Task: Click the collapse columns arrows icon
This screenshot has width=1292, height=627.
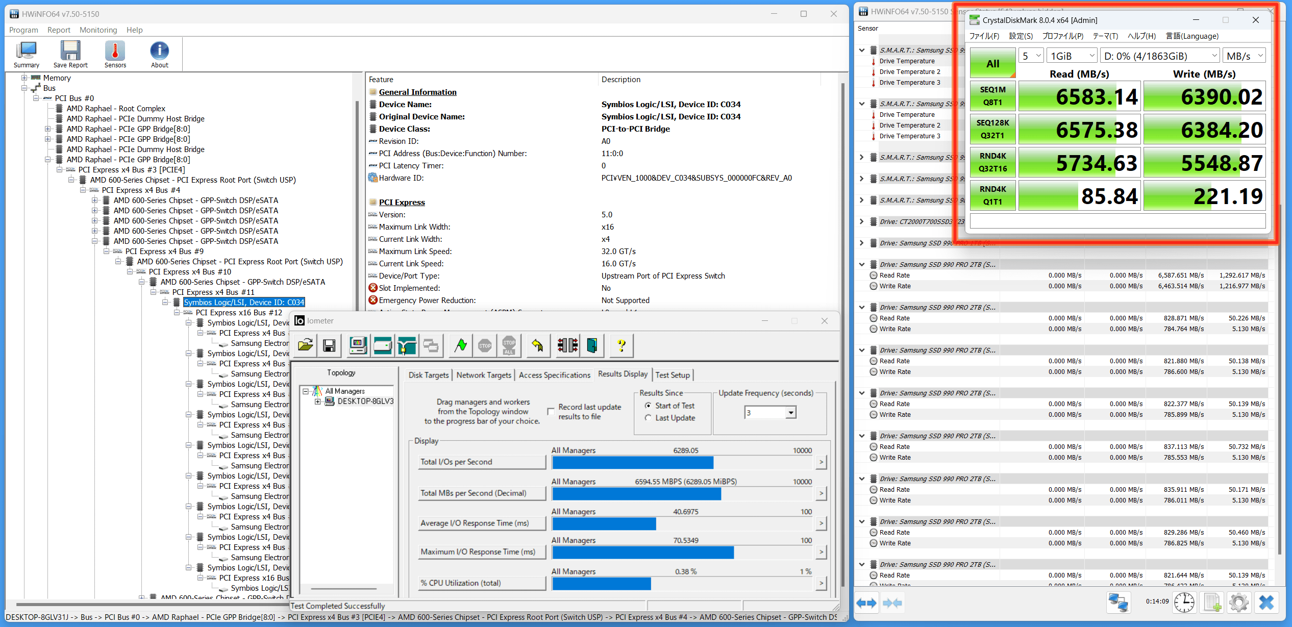Action: pyautogui.click(x=892, y=603)
